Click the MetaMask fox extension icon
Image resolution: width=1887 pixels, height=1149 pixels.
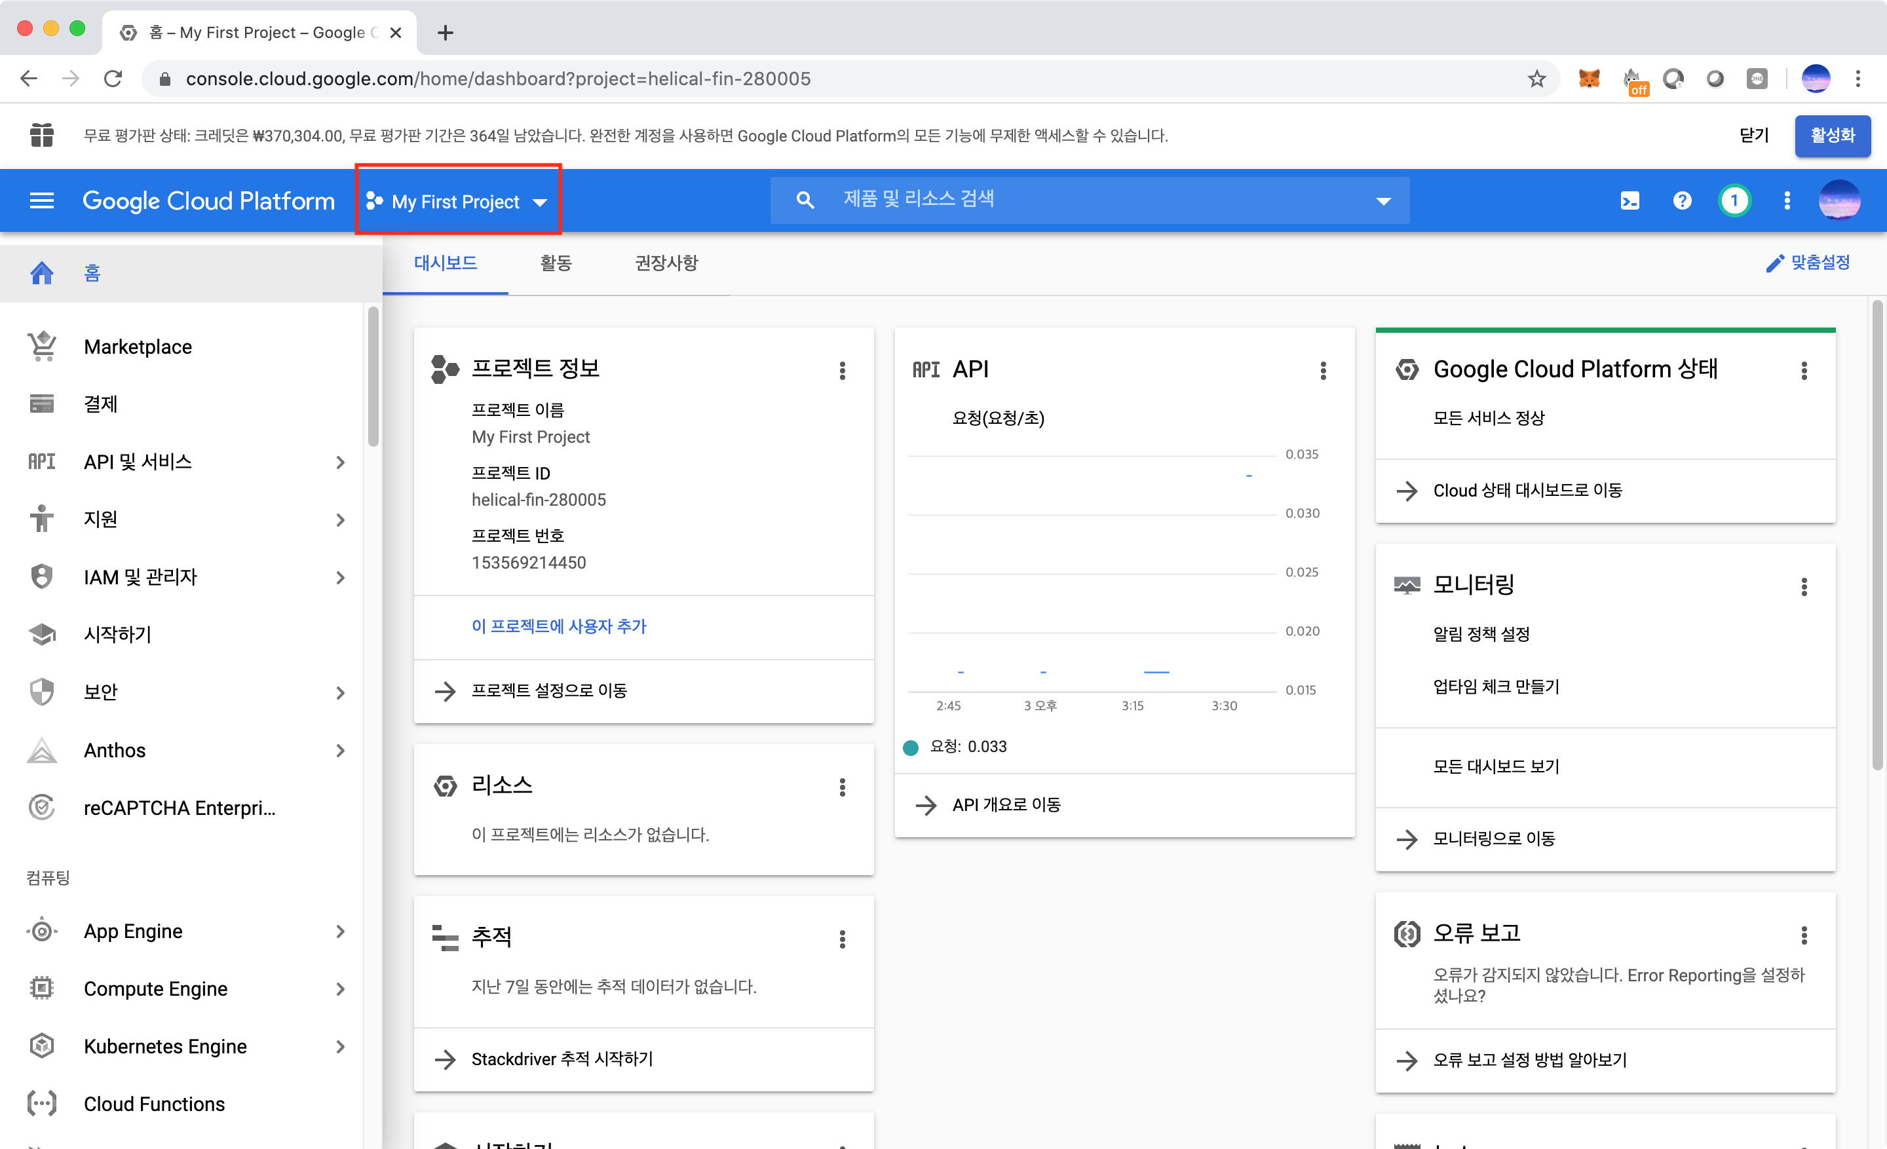1589,78
